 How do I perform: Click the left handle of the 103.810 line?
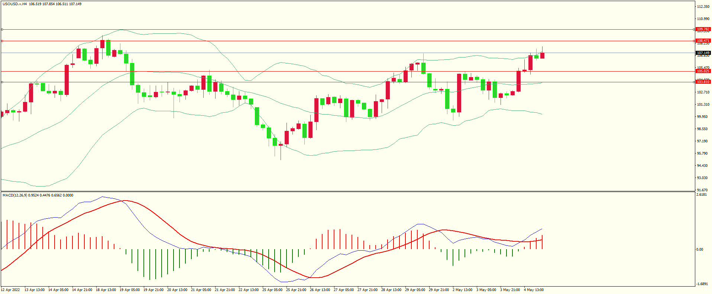2,82
